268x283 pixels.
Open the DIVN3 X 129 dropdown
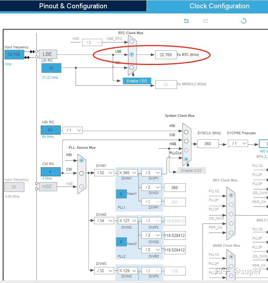coord(128,271)
